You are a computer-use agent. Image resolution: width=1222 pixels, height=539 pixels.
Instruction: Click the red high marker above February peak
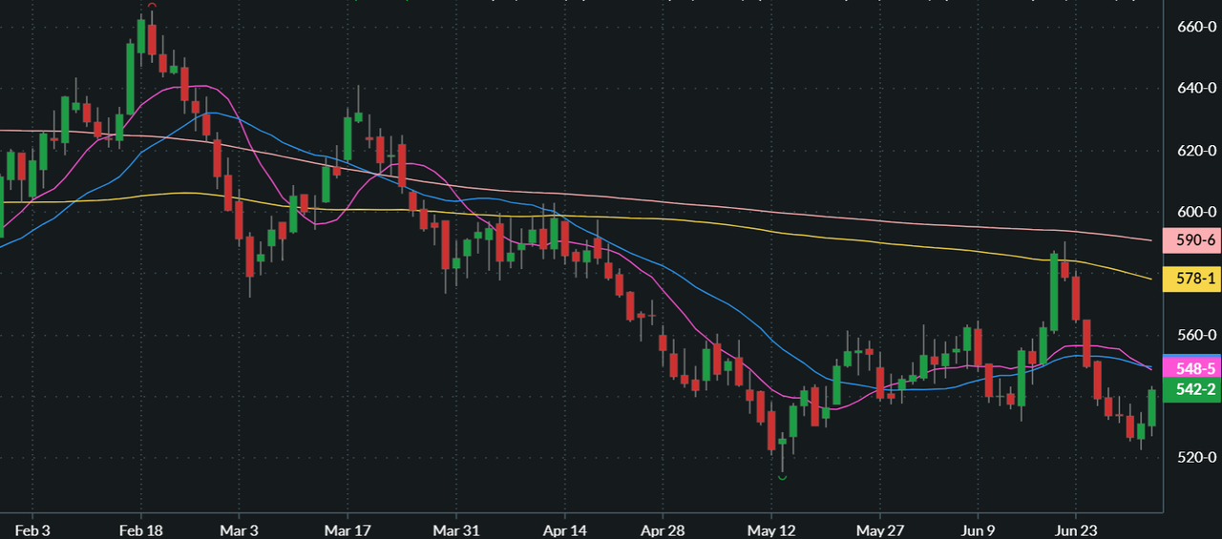point(152,5)
